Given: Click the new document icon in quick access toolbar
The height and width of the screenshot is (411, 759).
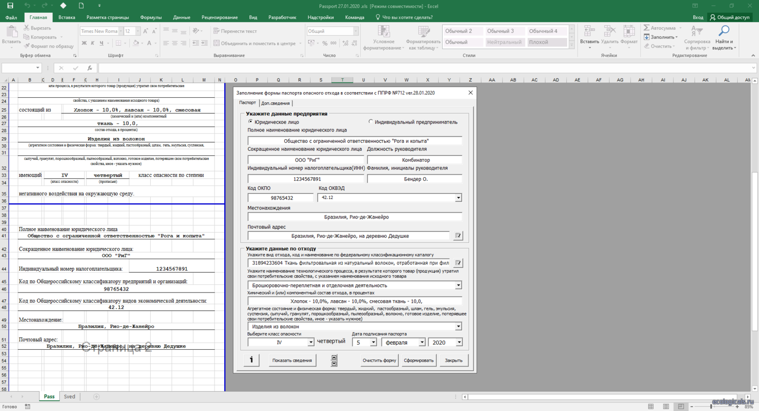Looking at the screenshot, I should click(x=81, y=6).
